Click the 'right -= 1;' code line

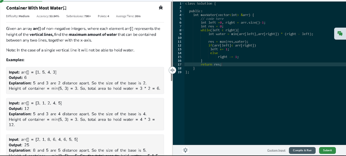coord(228,57)
